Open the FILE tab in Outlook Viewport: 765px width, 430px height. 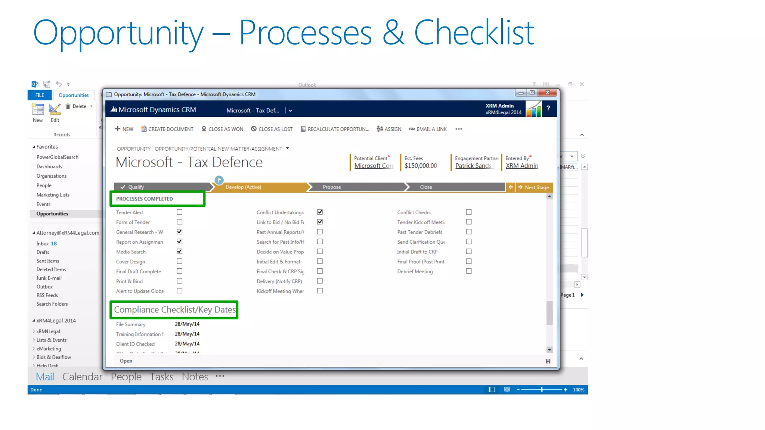point(40,95)
